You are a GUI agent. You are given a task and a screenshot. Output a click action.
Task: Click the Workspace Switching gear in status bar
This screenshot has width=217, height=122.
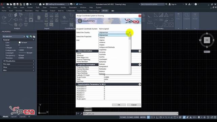pyautogui.click(x=199, y=117)
